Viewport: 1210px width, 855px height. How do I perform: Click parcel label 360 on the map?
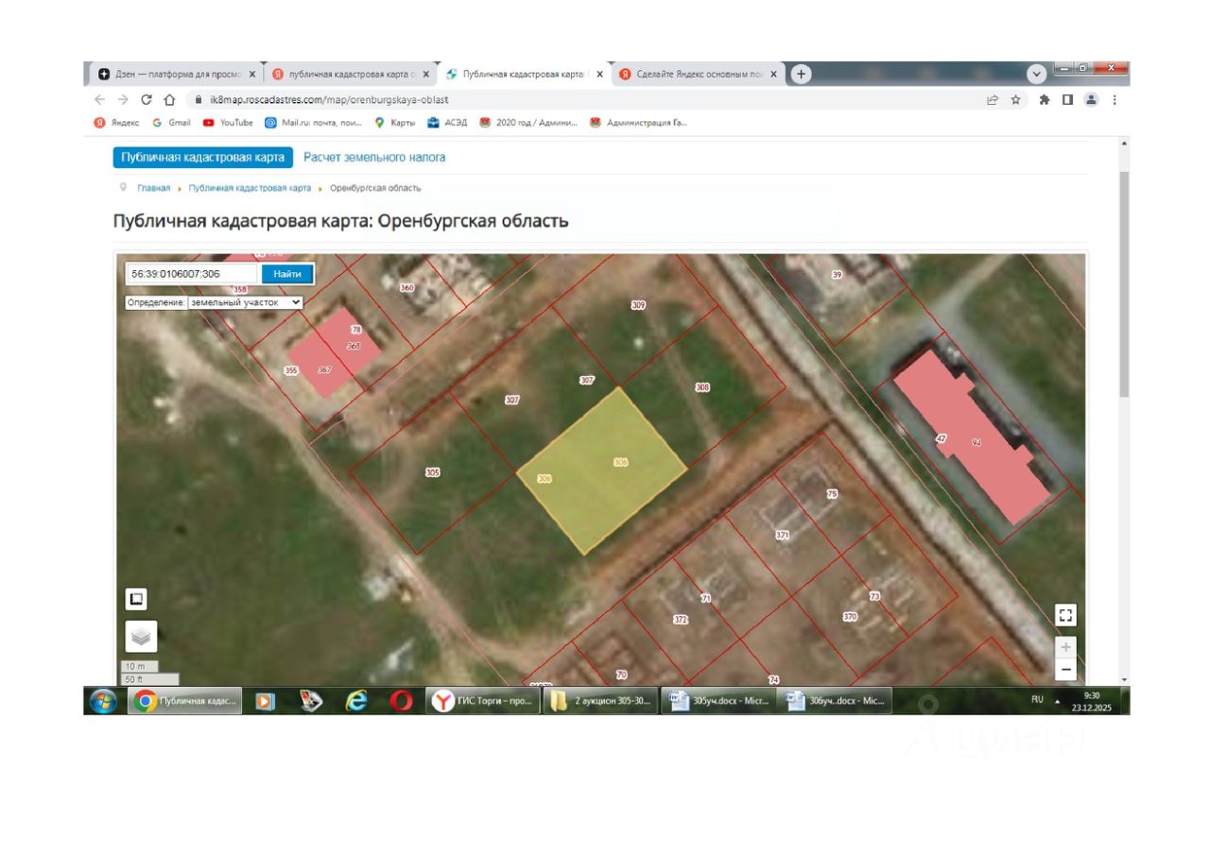(407, 286)
